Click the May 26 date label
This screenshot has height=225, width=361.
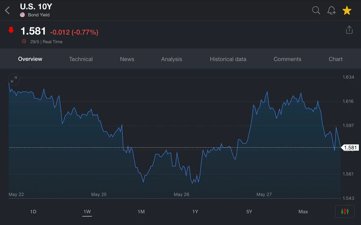(x=181, y=194)
